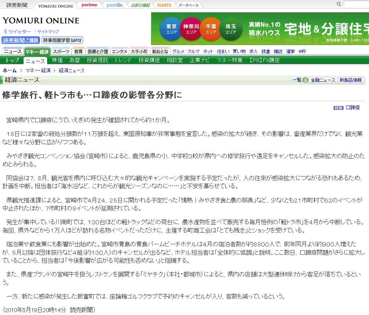Switch to the GIANTS top tab

click(x=164, y=5)
